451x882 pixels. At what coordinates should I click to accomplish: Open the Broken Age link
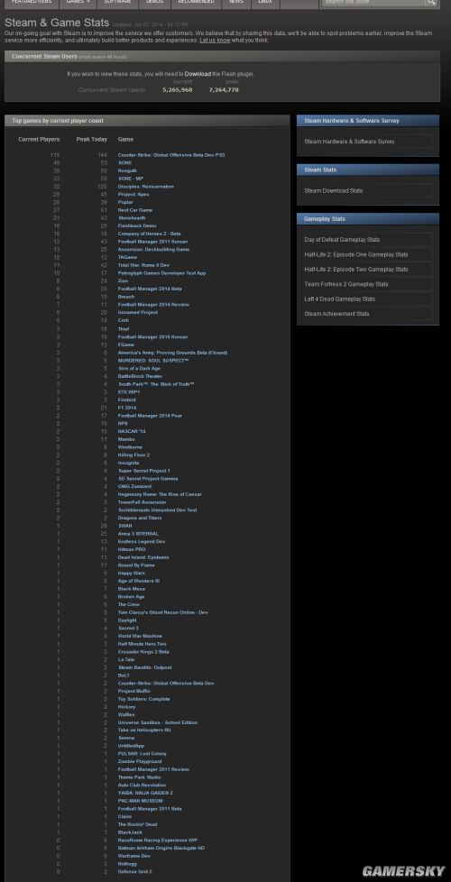click(x=131, y=597)
